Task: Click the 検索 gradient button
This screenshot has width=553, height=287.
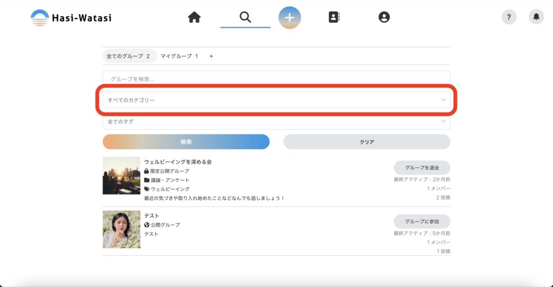Action: pos(186,142)
